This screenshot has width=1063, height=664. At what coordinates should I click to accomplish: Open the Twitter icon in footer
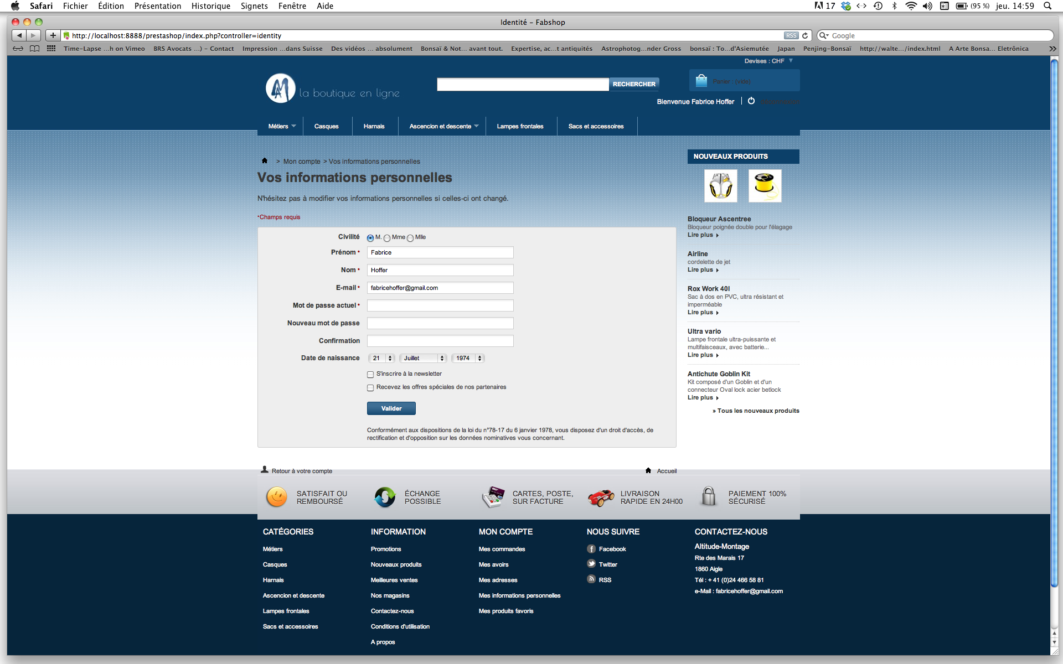[591, 564]
